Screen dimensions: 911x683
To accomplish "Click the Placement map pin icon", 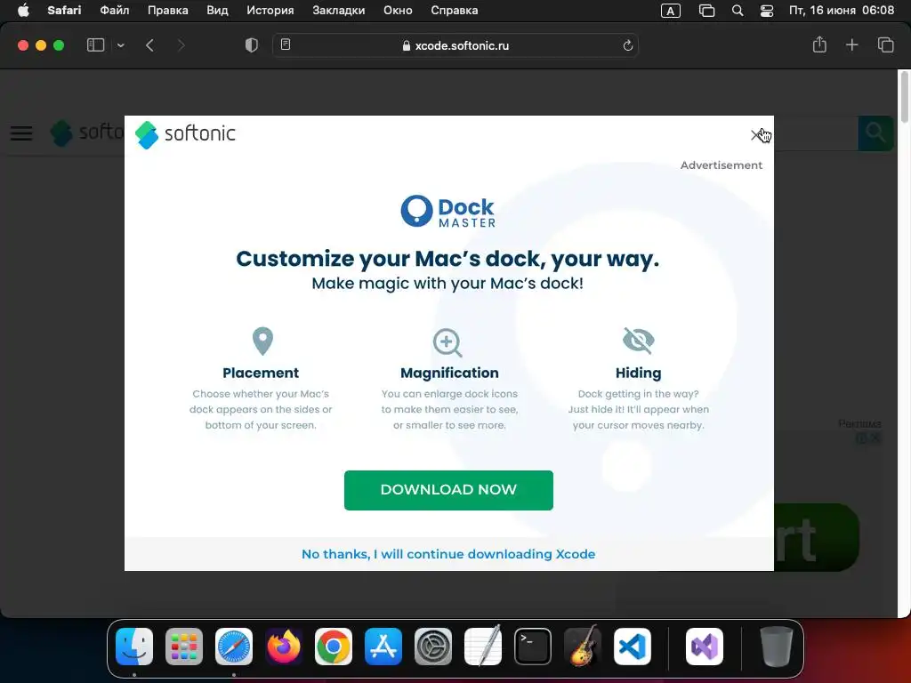I will (x=262, y=341).
